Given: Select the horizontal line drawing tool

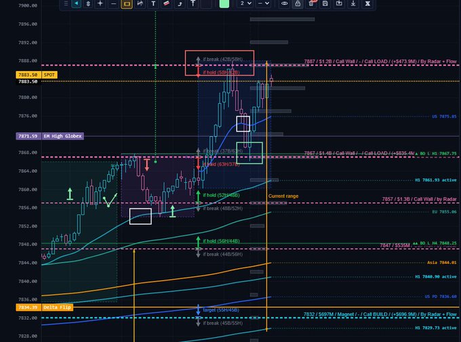Looking at the screenshot, I should (113, 4).
